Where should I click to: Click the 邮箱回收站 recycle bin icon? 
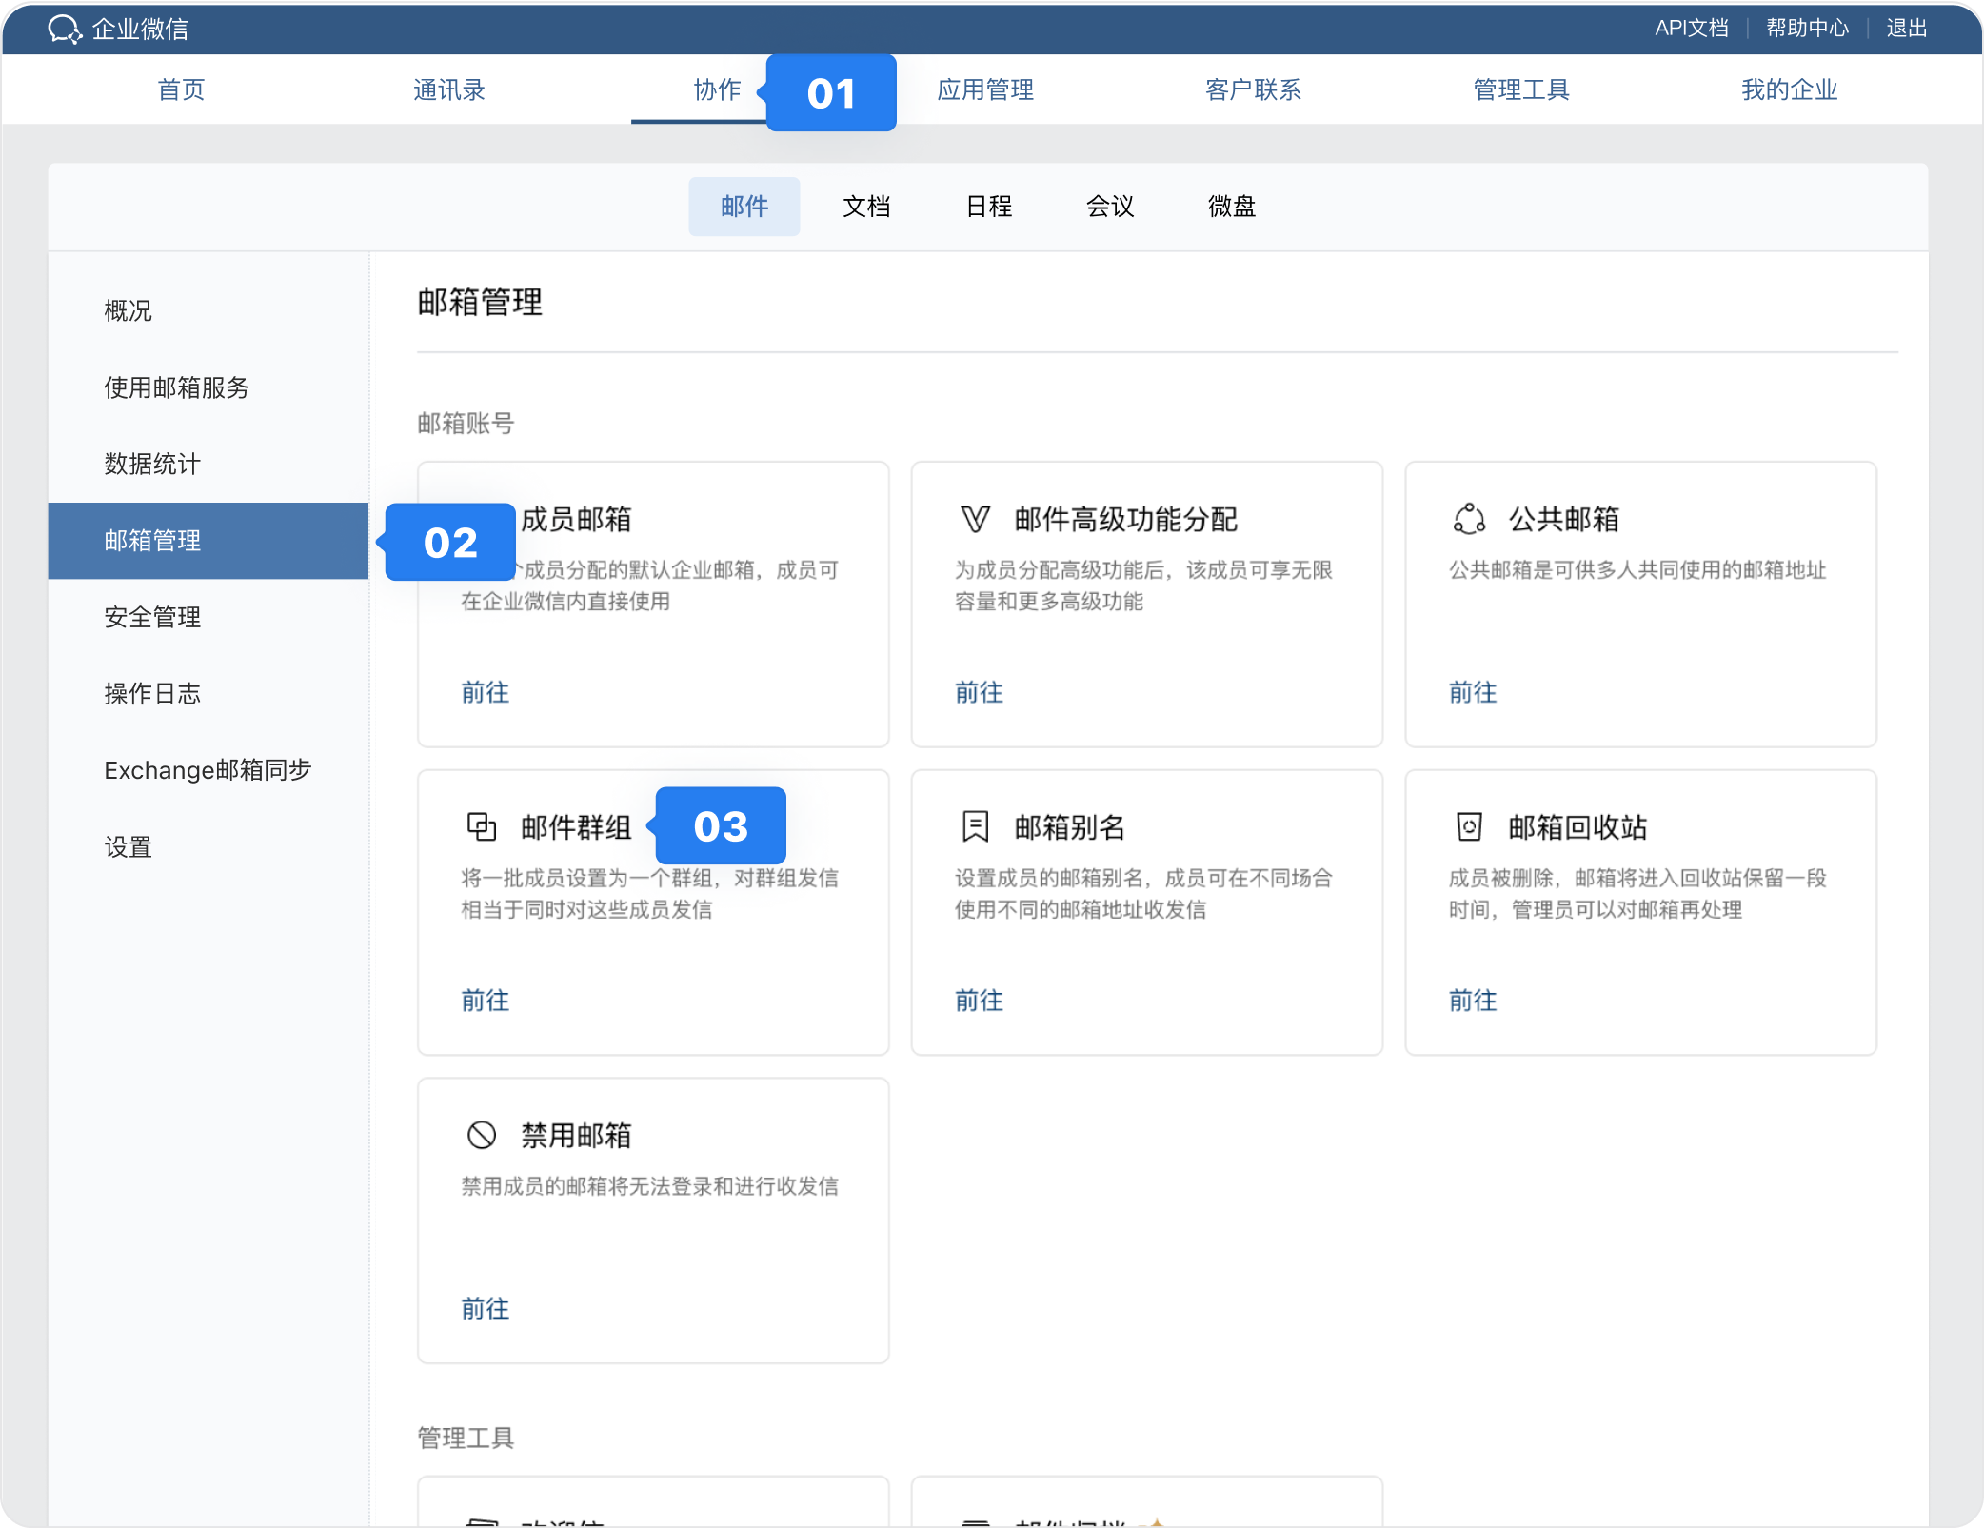1468,827
